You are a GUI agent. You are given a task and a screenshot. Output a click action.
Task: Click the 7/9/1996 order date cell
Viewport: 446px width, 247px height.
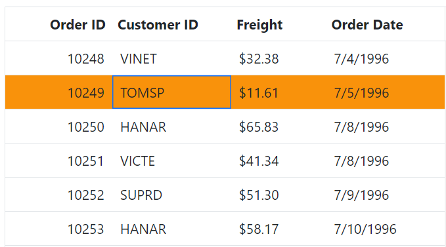coord(386,194)
